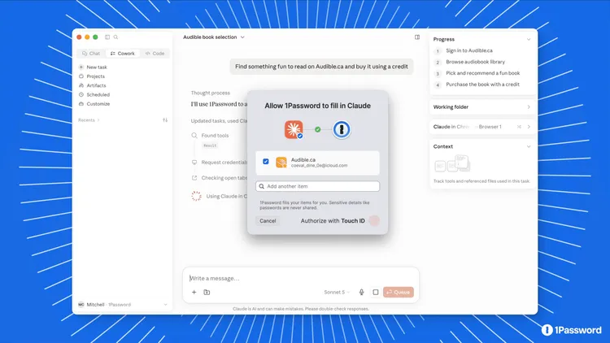Click the Add another item search field
The height and width of the screenshot is (343, 610).
[x=317, y=186]
